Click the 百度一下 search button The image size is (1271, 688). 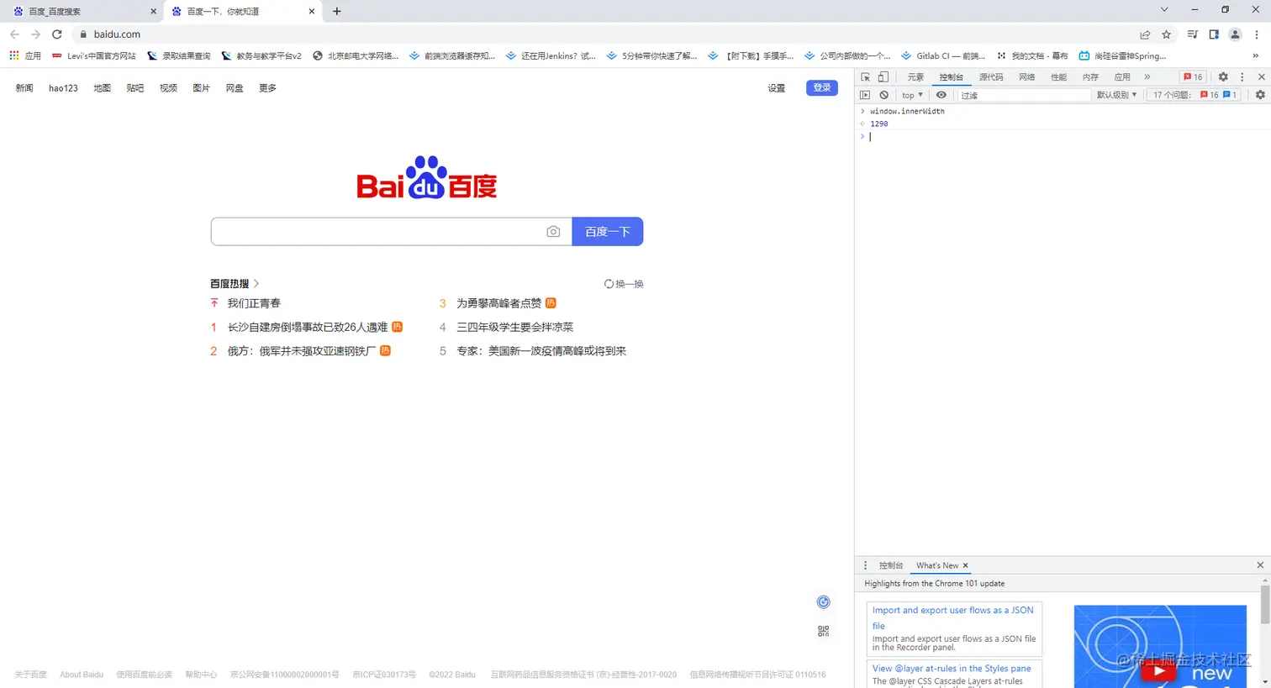pos(608,232)
